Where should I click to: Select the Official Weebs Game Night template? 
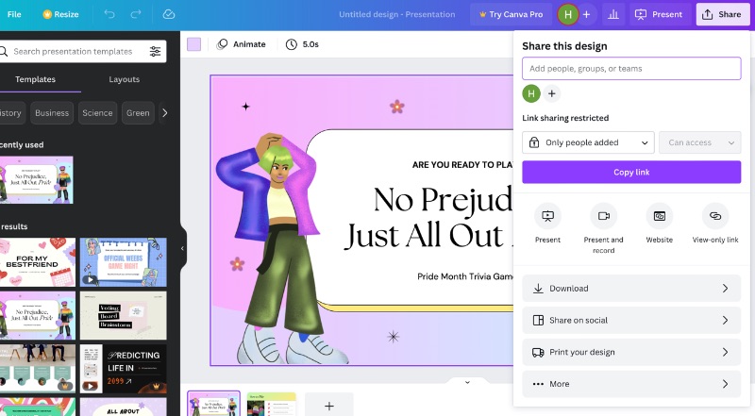point(124,262)
